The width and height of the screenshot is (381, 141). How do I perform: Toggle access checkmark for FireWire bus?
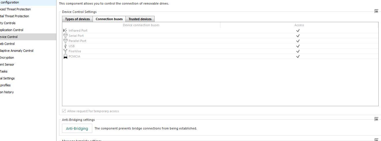click(298, 51)
